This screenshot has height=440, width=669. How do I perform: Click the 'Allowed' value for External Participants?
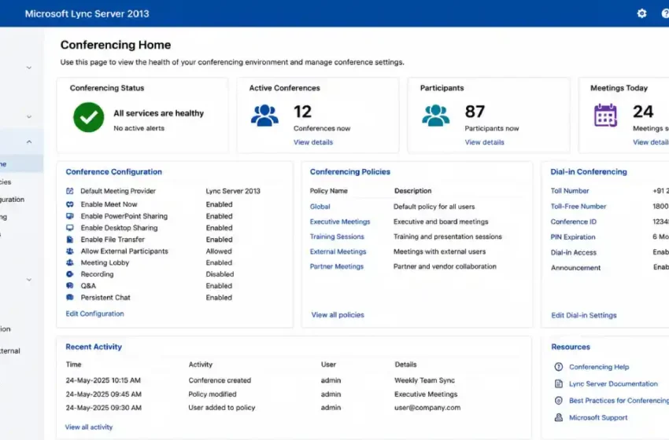[219, 251]
